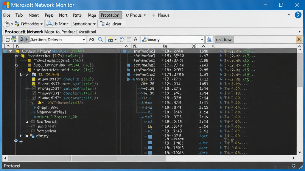Click the yellow color rules icon
This screenshot has width=305, height=171.
[110, 39]
